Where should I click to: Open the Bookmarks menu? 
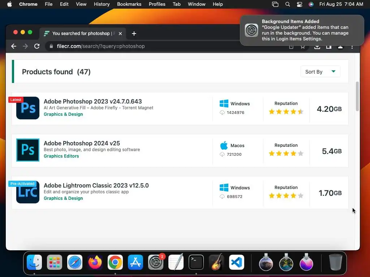pyautogui.click(x=129, y=4)
